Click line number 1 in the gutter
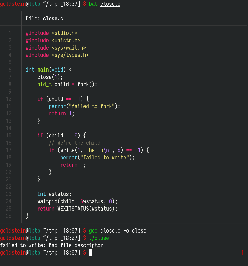This screenshot has height=266, width=248. (x=10, y=33)
